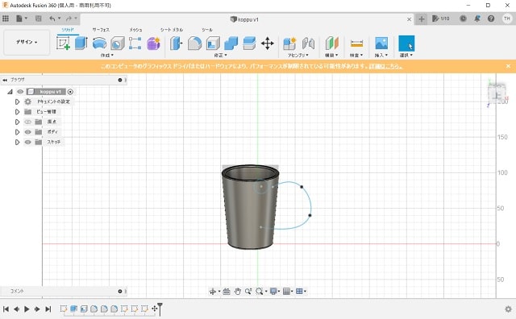This screenshot has height=319, width=516.
Task: Select the Create Sketch tool
Action: [63, 43]
